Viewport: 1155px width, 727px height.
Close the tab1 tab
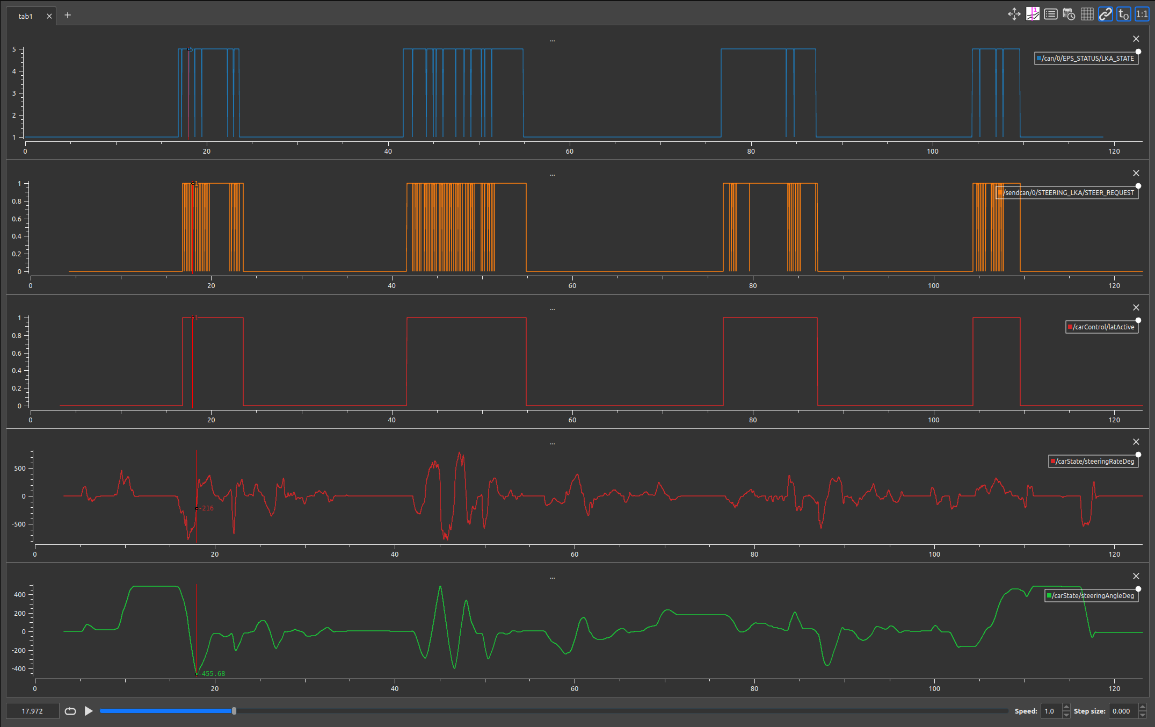pyautogui.click(x=49, y=16)
